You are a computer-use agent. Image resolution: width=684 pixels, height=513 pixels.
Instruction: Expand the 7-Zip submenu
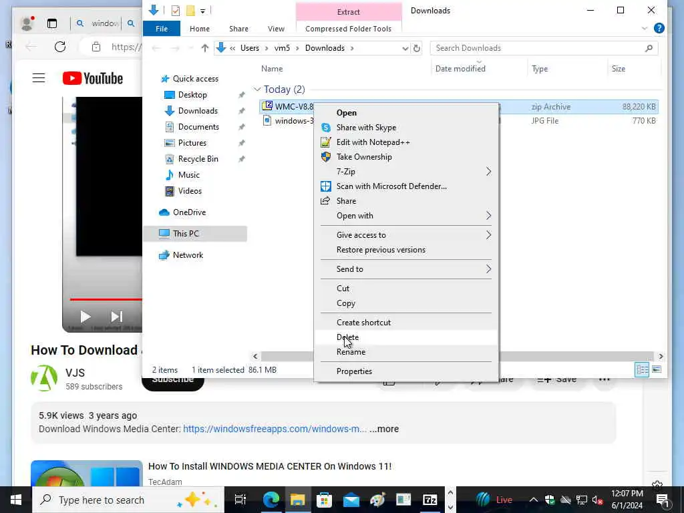pyautogui.click(x=405, y=172)
